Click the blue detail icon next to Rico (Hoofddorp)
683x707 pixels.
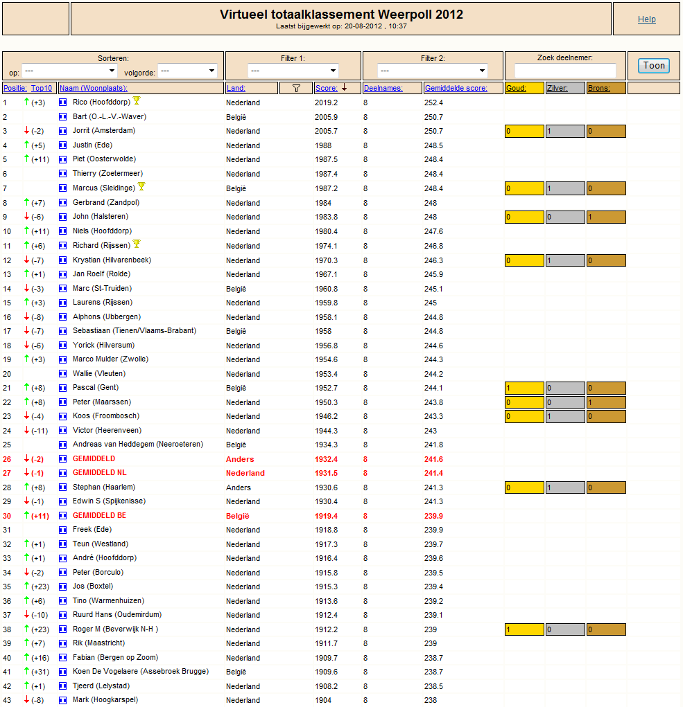62,102
